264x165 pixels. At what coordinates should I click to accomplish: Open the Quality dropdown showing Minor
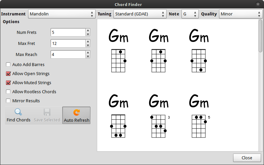point(241,14)
